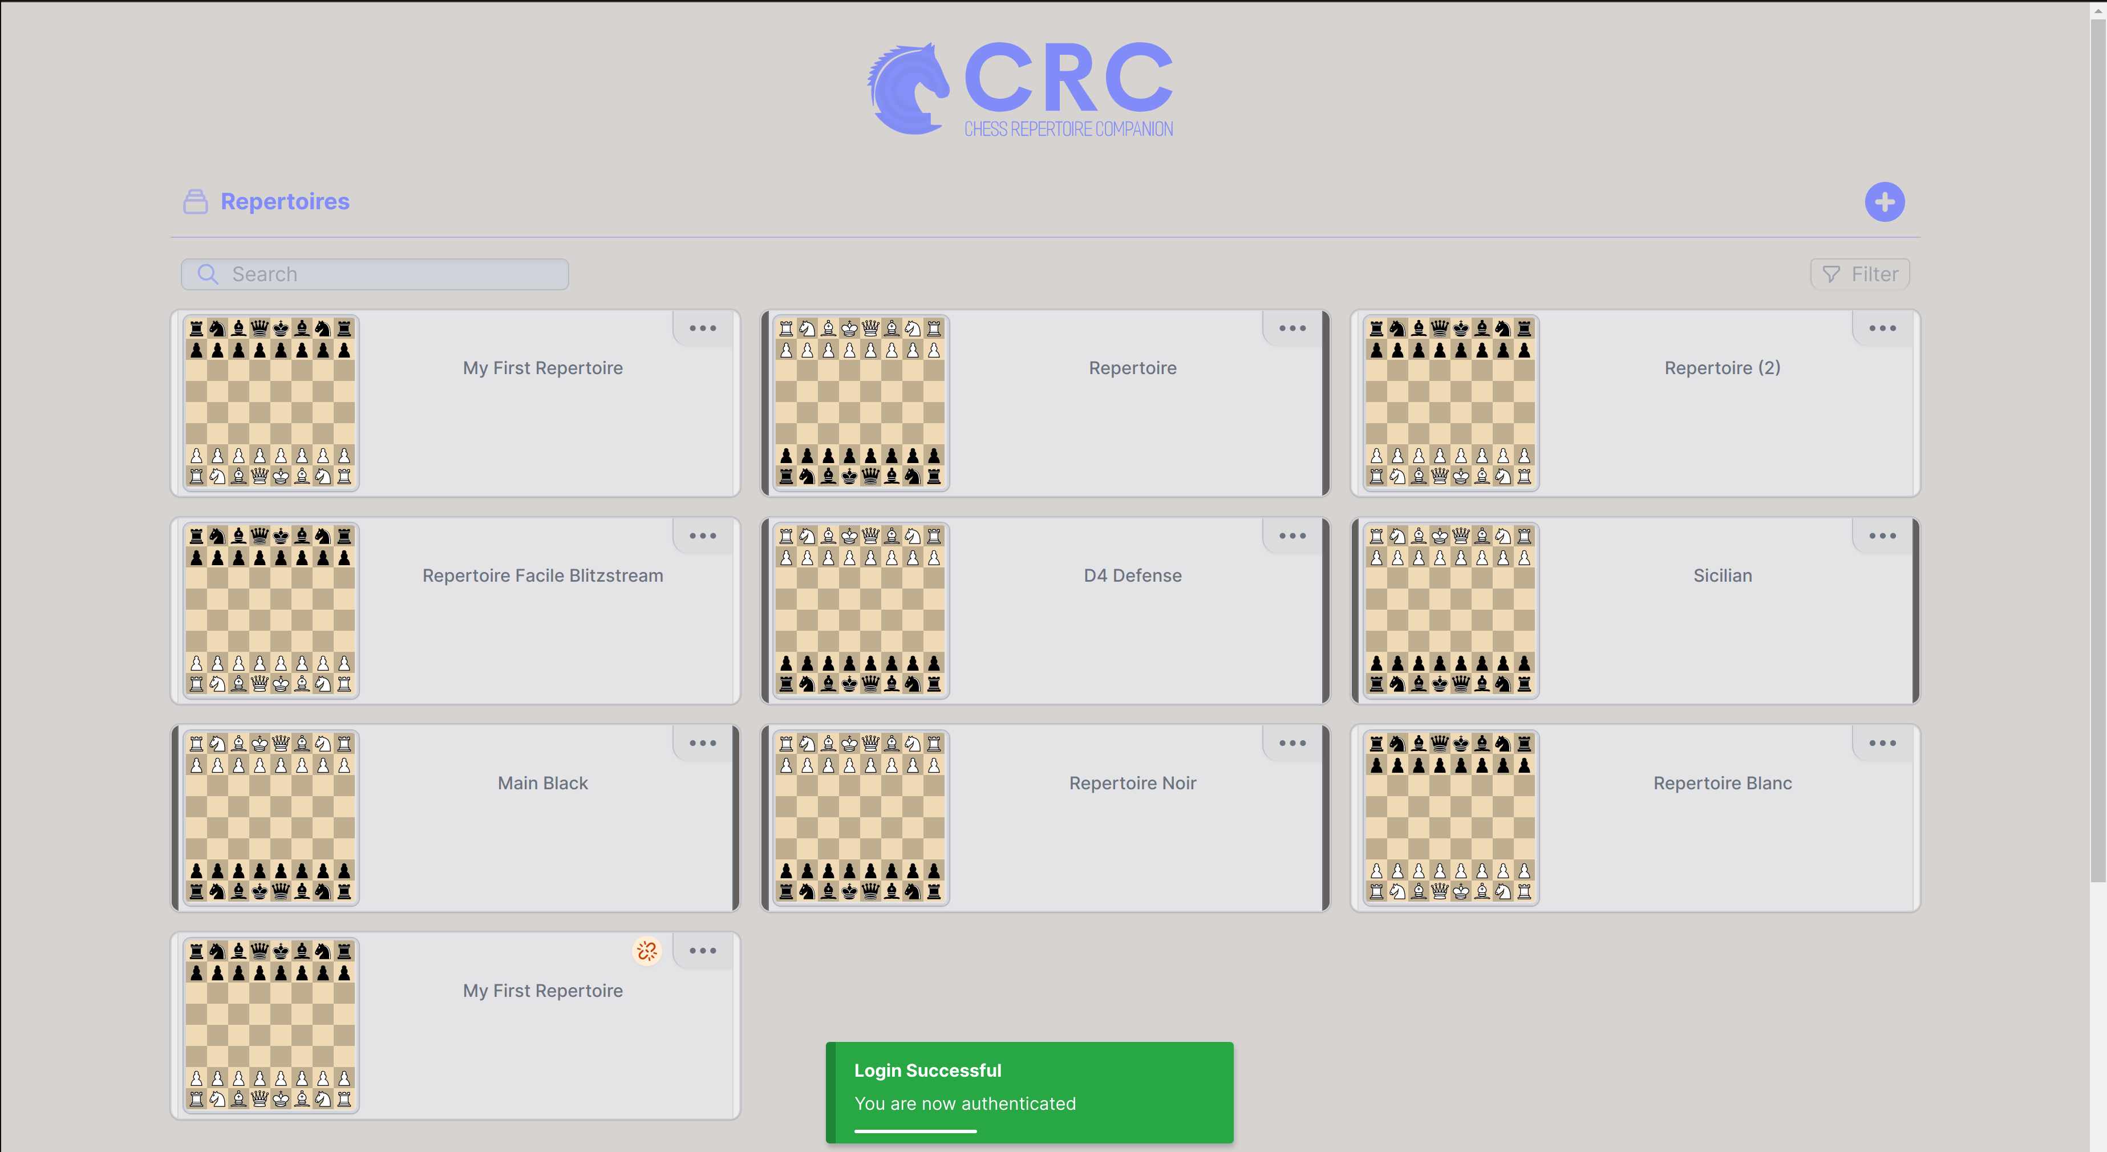Click into the Search field
The width and height of the screenshot is (2107, 1152).
point(375,274)
